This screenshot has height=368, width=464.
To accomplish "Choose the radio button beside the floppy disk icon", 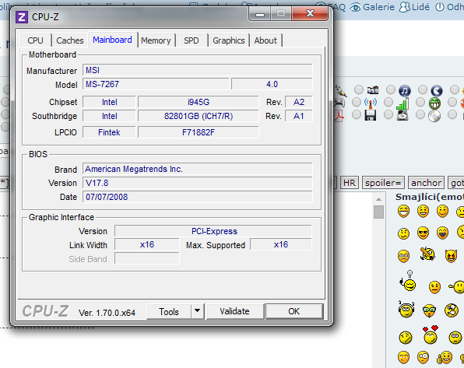I will [357, 115].
